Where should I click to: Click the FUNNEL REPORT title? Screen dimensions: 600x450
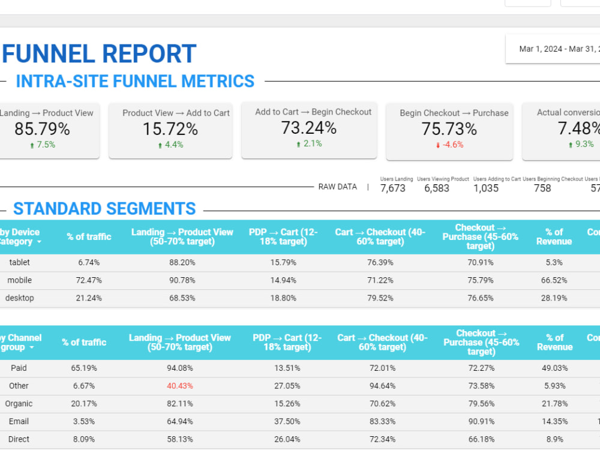tap(99, 53)
